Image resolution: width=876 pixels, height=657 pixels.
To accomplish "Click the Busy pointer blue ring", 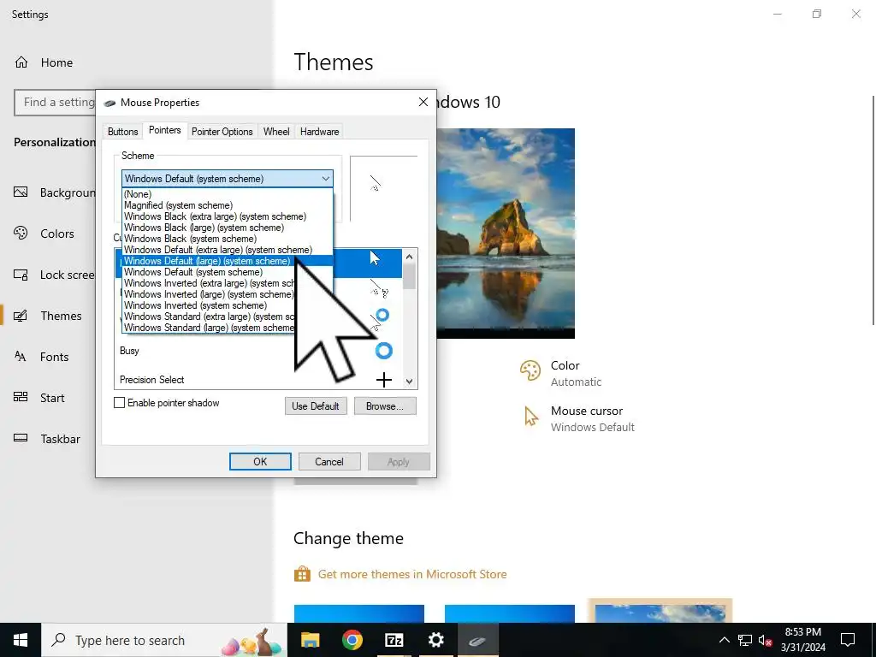I will coord(384,351).
